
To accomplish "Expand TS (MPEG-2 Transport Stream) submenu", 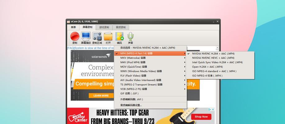I will pyautogui.click(x=150, y=85).
